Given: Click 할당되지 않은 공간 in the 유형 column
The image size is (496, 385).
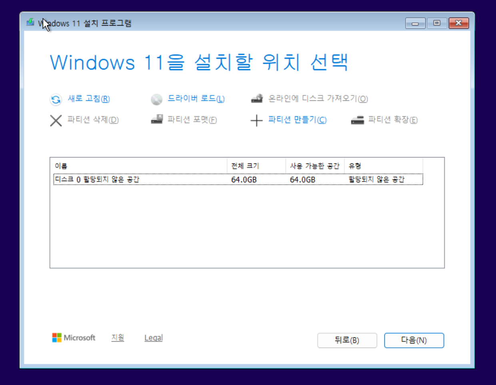Looking at the screenshot, I should [376, 180].
